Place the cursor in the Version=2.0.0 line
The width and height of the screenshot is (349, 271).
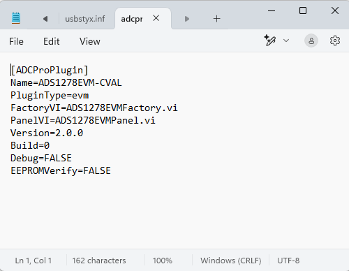point(47,133)
